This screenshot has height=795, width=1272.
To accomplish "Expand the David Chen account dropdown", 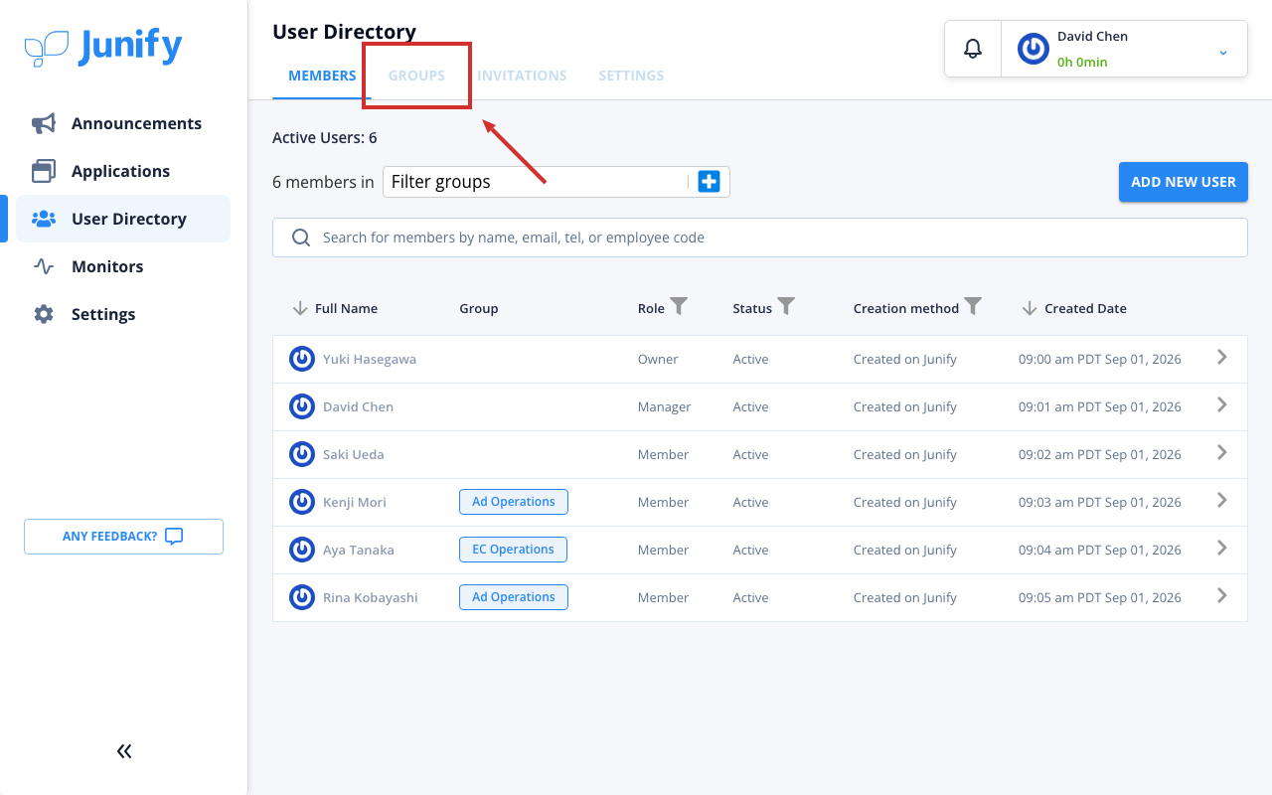I will click(x=1223, y=52).
